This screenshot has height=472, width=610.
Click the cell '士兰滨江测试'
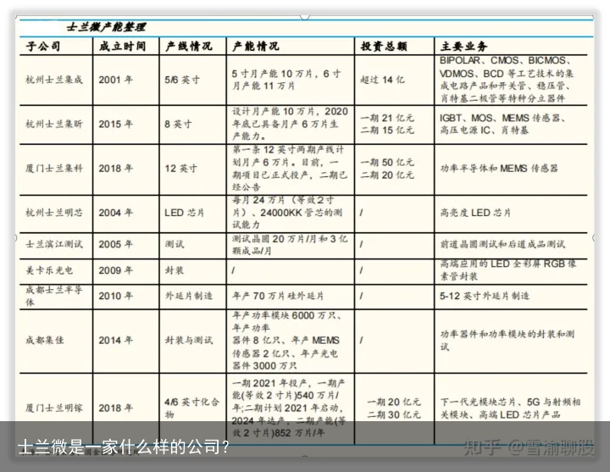click(54, 244)
